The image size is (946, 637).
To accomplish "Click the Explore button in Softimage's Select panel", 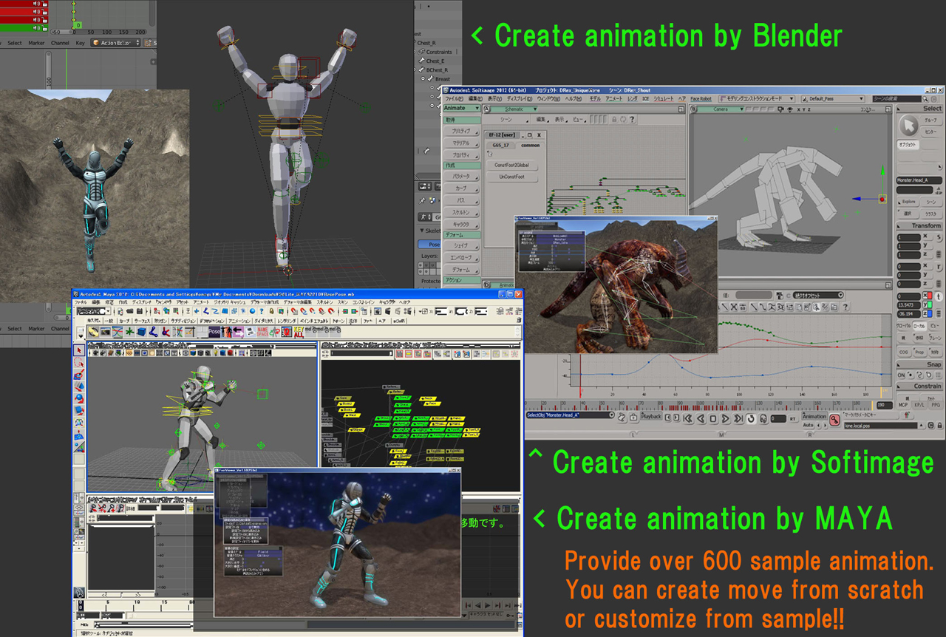I will 908,202.
